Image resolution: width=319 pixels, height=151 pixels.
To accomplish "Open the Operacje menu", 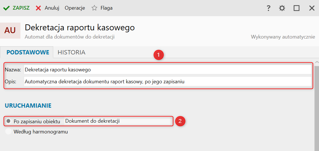I will [75, 8].
